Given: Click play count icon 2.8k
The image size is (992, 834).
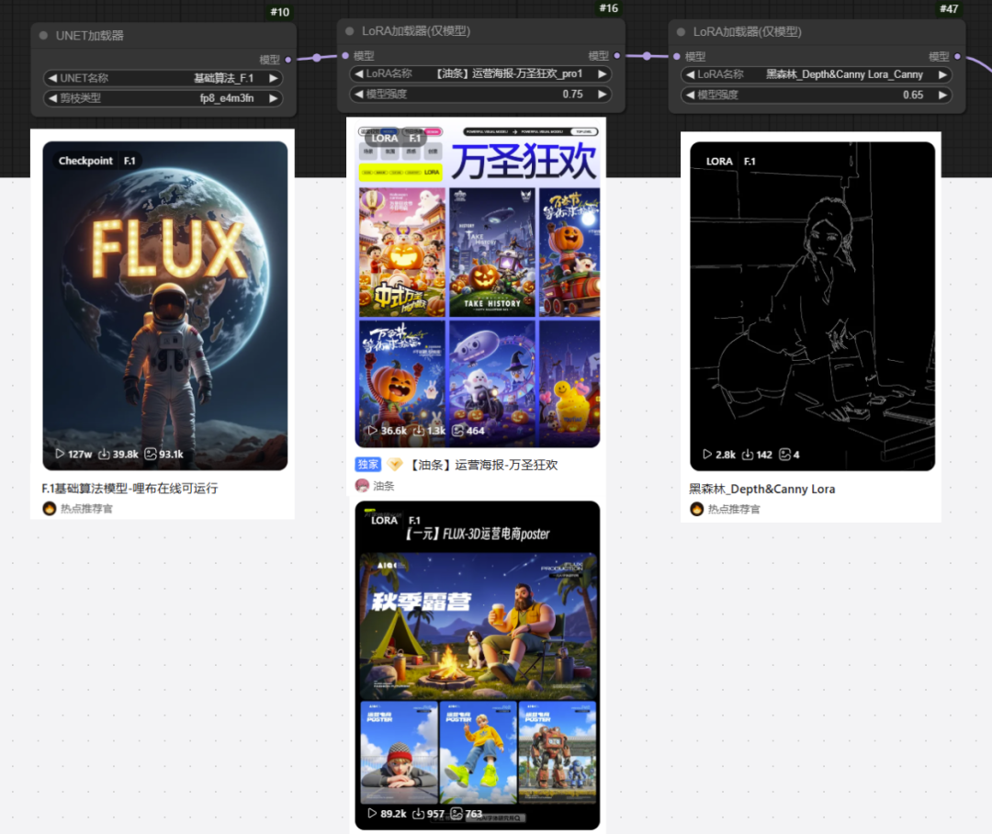Looking at the screenshot, I should click(x=707, y=455).
